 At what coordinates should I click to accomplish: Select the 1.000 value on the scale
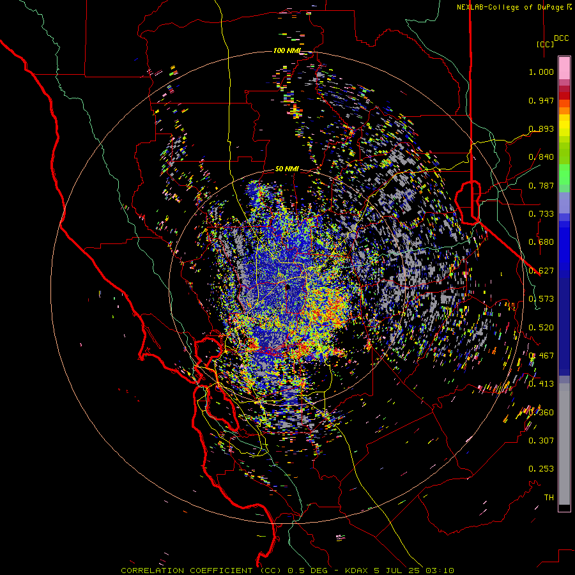tap(541, 72)
